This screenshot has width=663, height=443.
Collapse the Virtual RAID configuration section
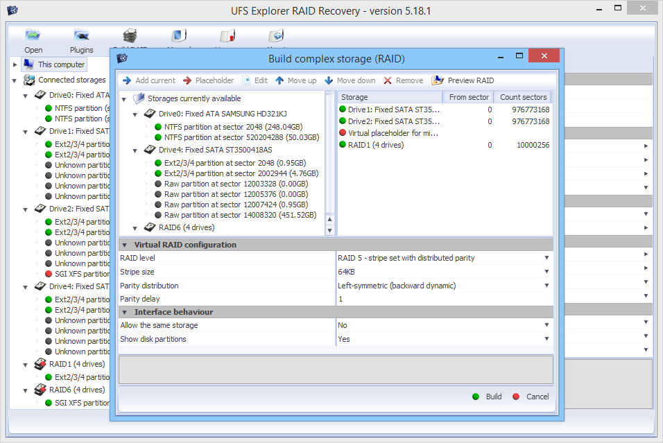point(125,245)
